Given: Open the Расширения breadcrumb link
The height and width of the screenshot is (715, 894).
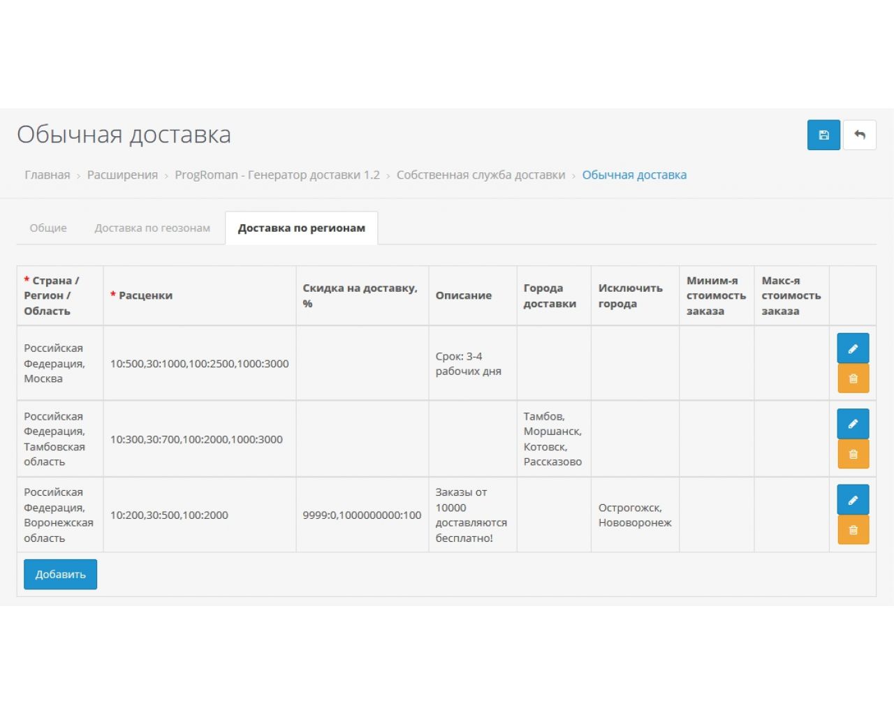Looking at the screenshot, I should [x=122, y=175].
